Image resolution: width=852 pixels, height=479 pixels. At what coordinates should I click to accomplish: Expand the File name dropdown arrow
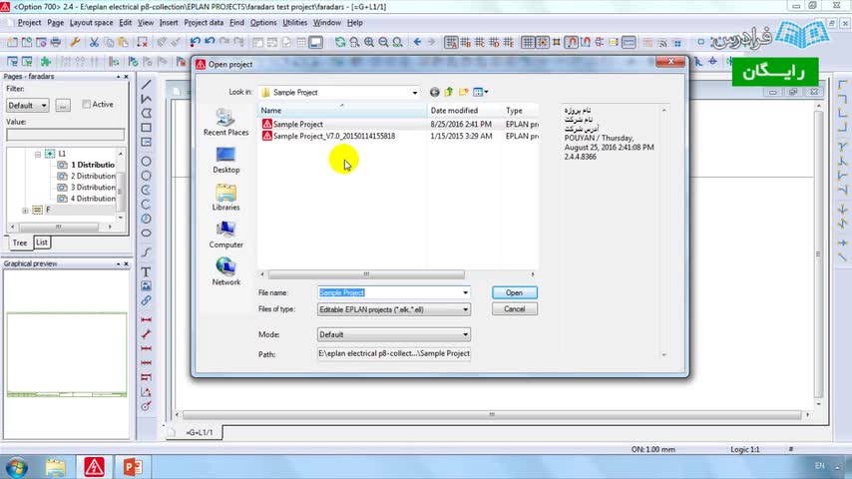[x=465, y=292]
